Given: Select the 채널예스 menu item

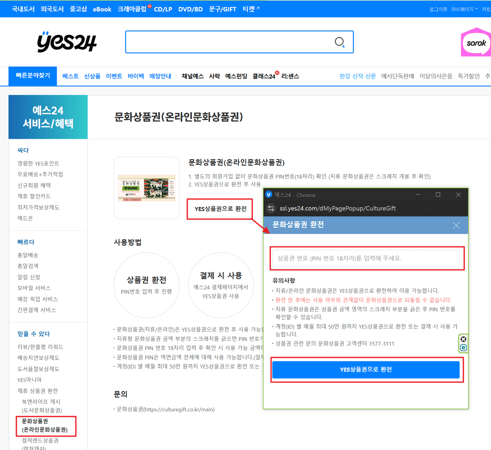Looking at the screenshot, I should tap(192, 76).
